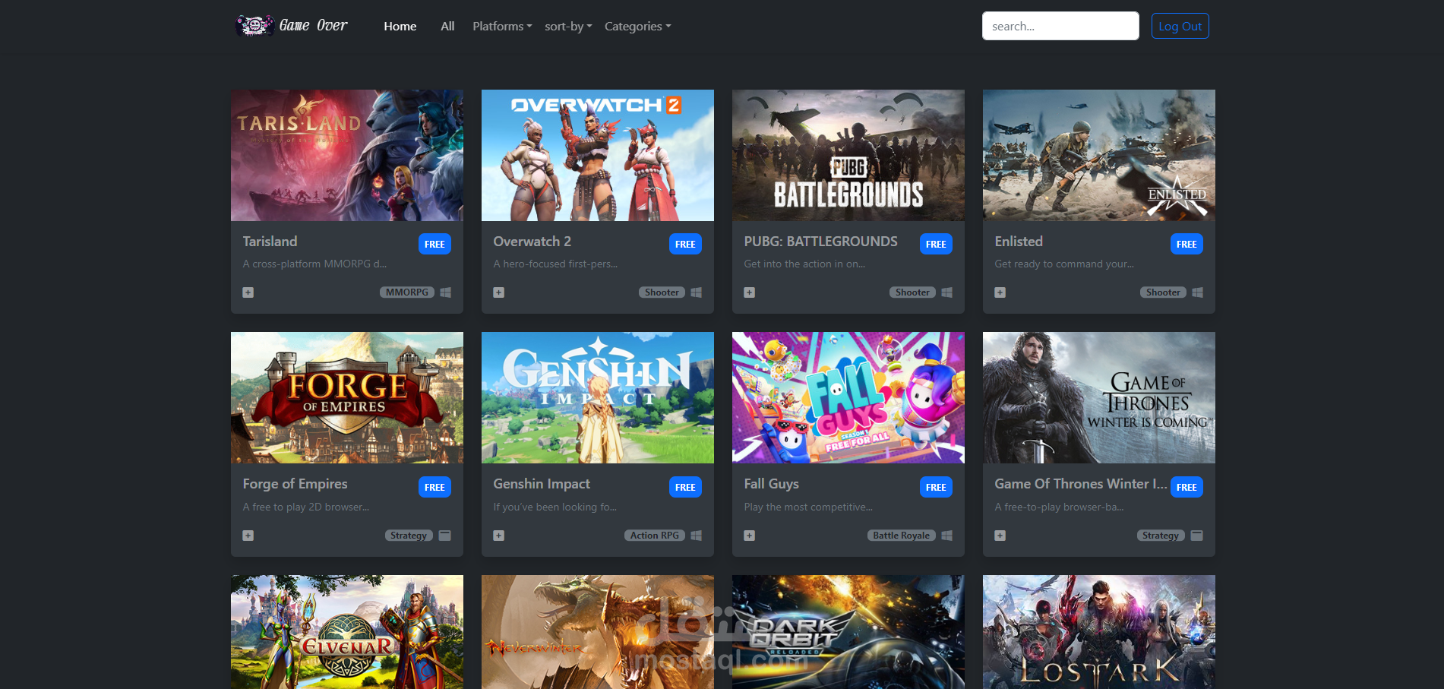Image resolution: width=1444 pixels, height=689 pixels.
Task: Click the Genshin Impact title text
Action: (x=542, y=484)
